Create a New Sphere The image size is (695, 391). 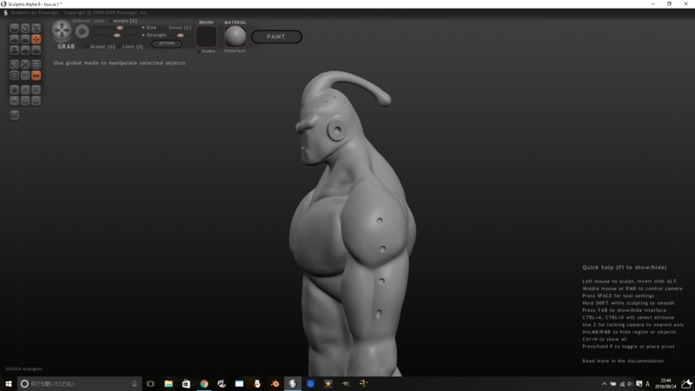click(14, 90)
